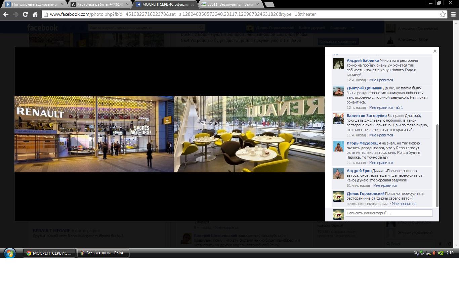Like Игорь Федорец's comment
The image size is (459, 295).
click(381, 163)
